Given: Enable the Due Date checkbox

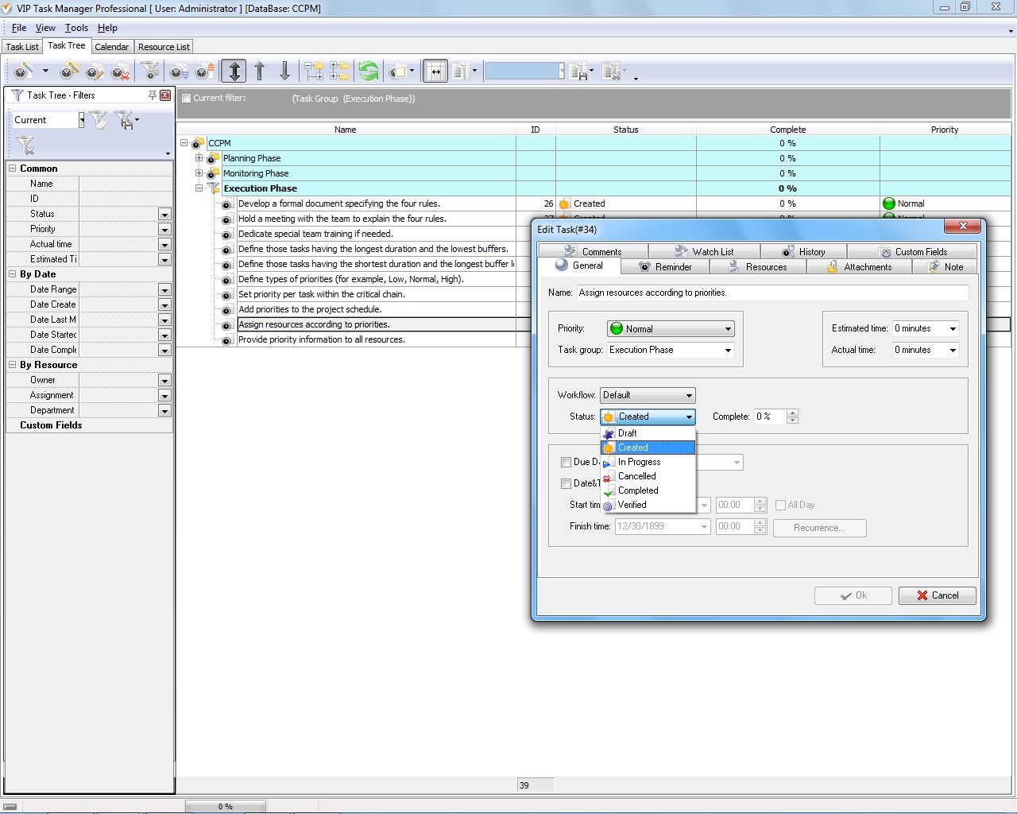Looking at the screenshot, I should 566,462.
